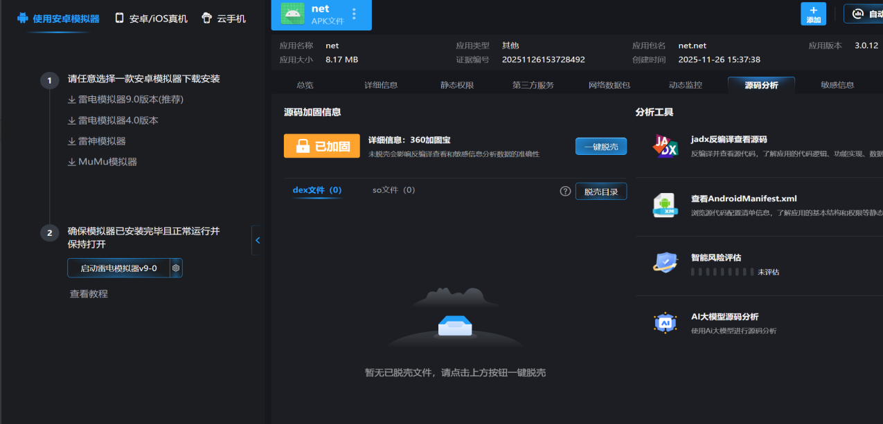Click the 脱壳目录 button

(600, 191)
